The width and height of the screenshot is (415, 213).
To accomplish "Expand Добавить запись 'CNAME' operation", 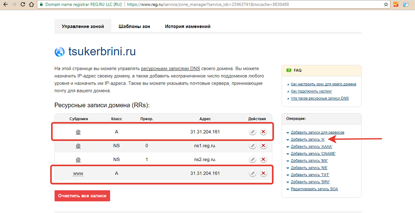I will 313,154.
